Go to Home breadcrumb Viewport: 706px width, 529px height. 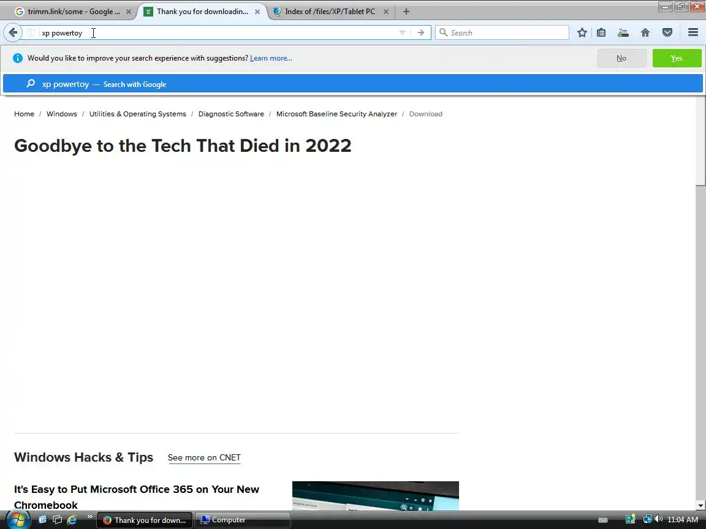tap(24, 114)
